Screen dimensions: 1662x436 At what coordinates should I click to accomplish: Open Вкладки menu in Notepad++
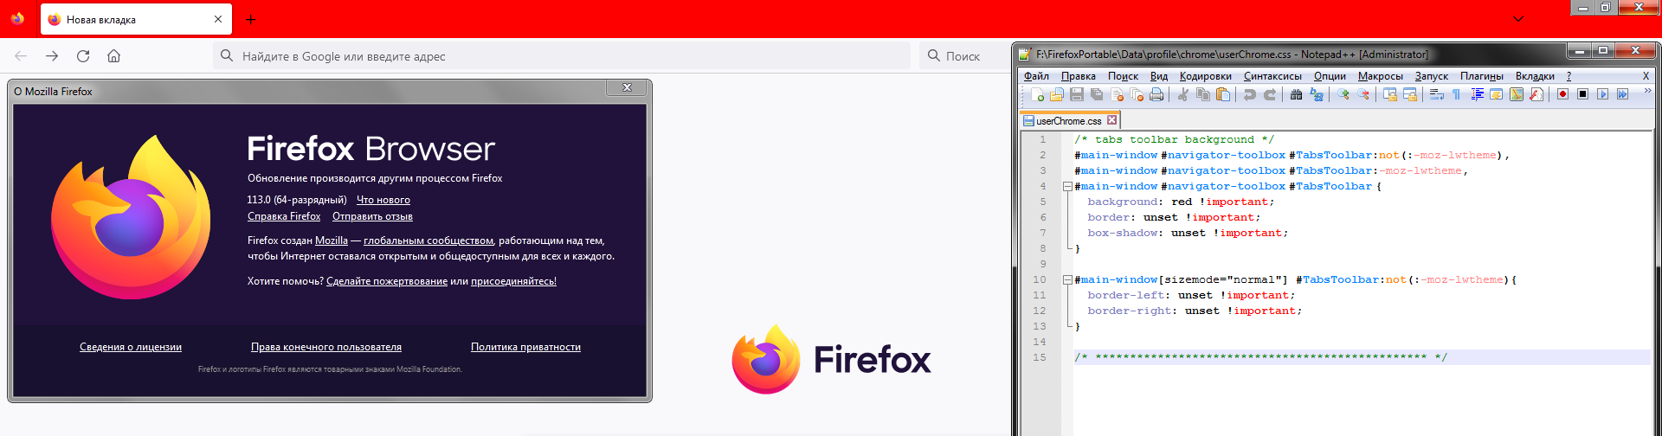(x=1535, y=76)
